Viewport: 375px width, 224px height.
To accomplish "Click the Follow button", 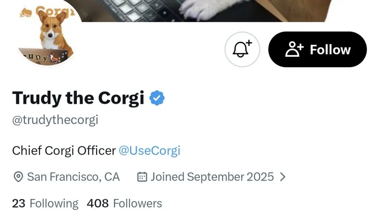I will (x=317, y=49).
